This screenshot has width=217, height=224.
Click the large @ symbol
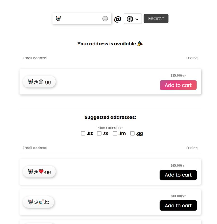tap(118, 19)
